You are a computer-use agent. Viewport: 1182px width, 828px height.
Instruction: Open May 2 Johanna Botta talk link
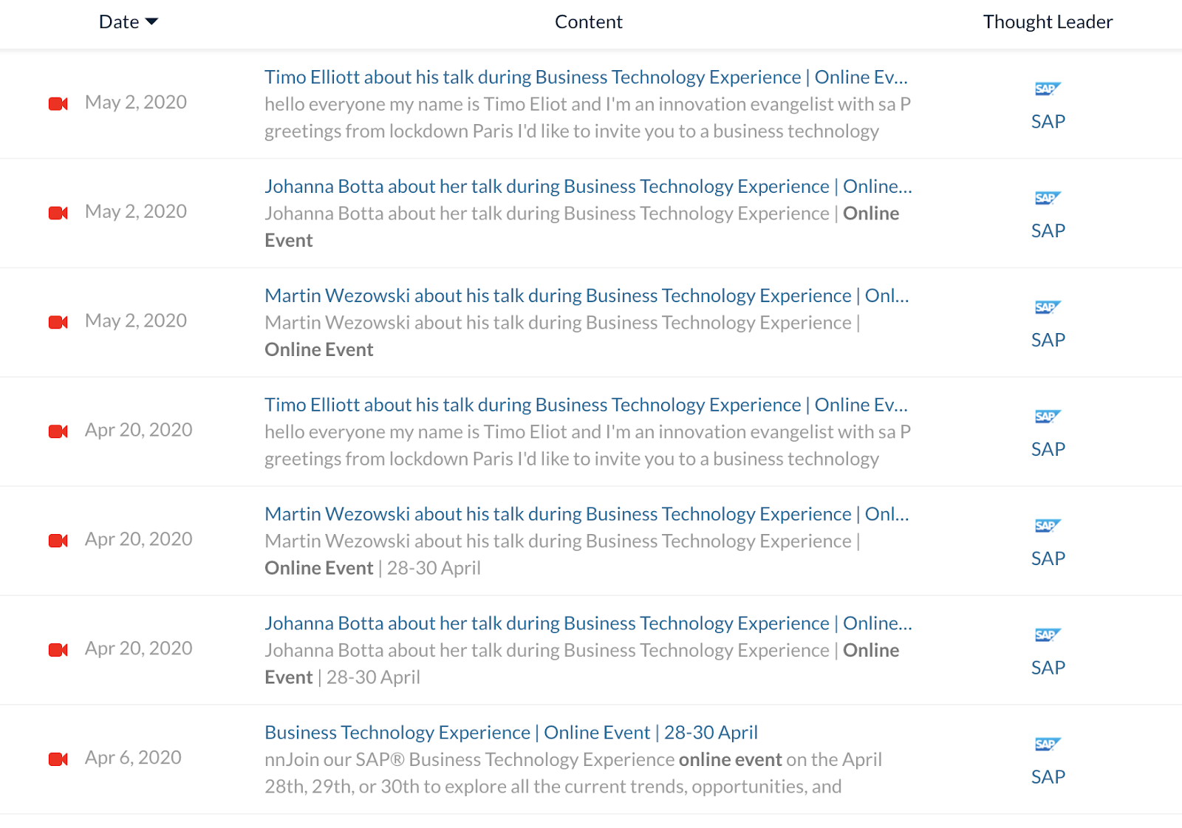point(589,186)
